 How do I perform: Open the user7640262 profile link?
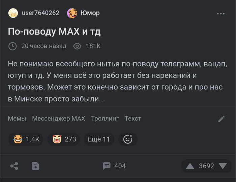click(40, 13)
